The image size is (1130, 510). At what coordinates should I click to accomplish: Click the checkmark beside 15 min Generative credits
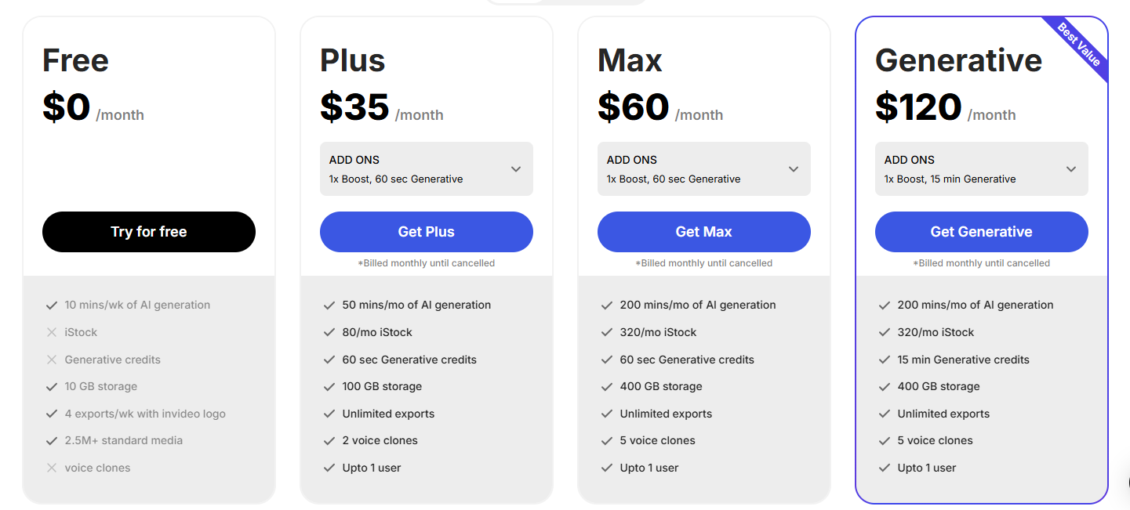[x=885, y=360]
